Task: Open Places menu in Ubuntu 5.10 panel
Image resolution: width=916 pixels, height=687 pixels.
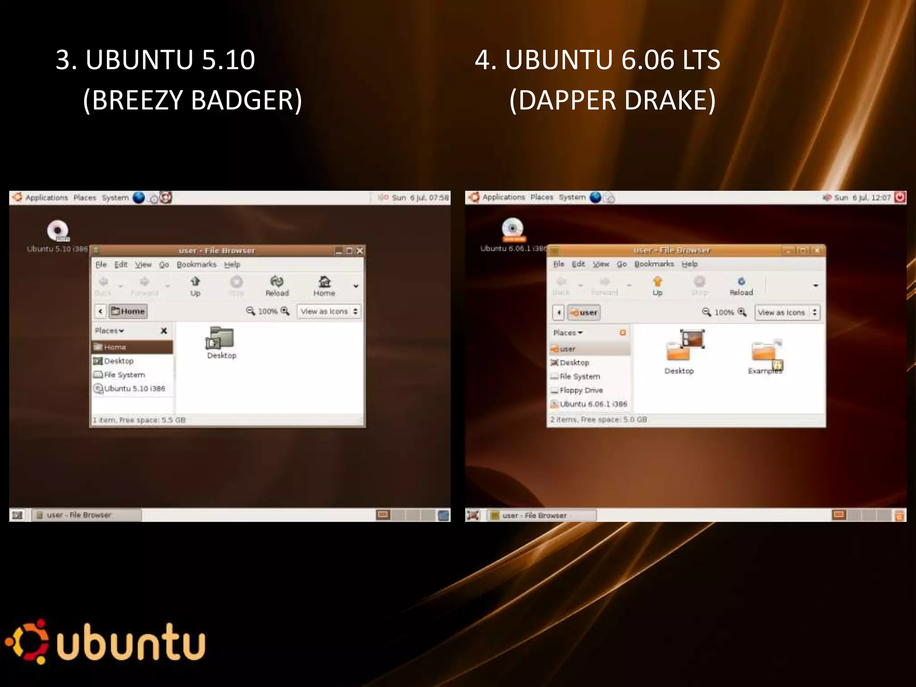Action: tap(85, 198)
